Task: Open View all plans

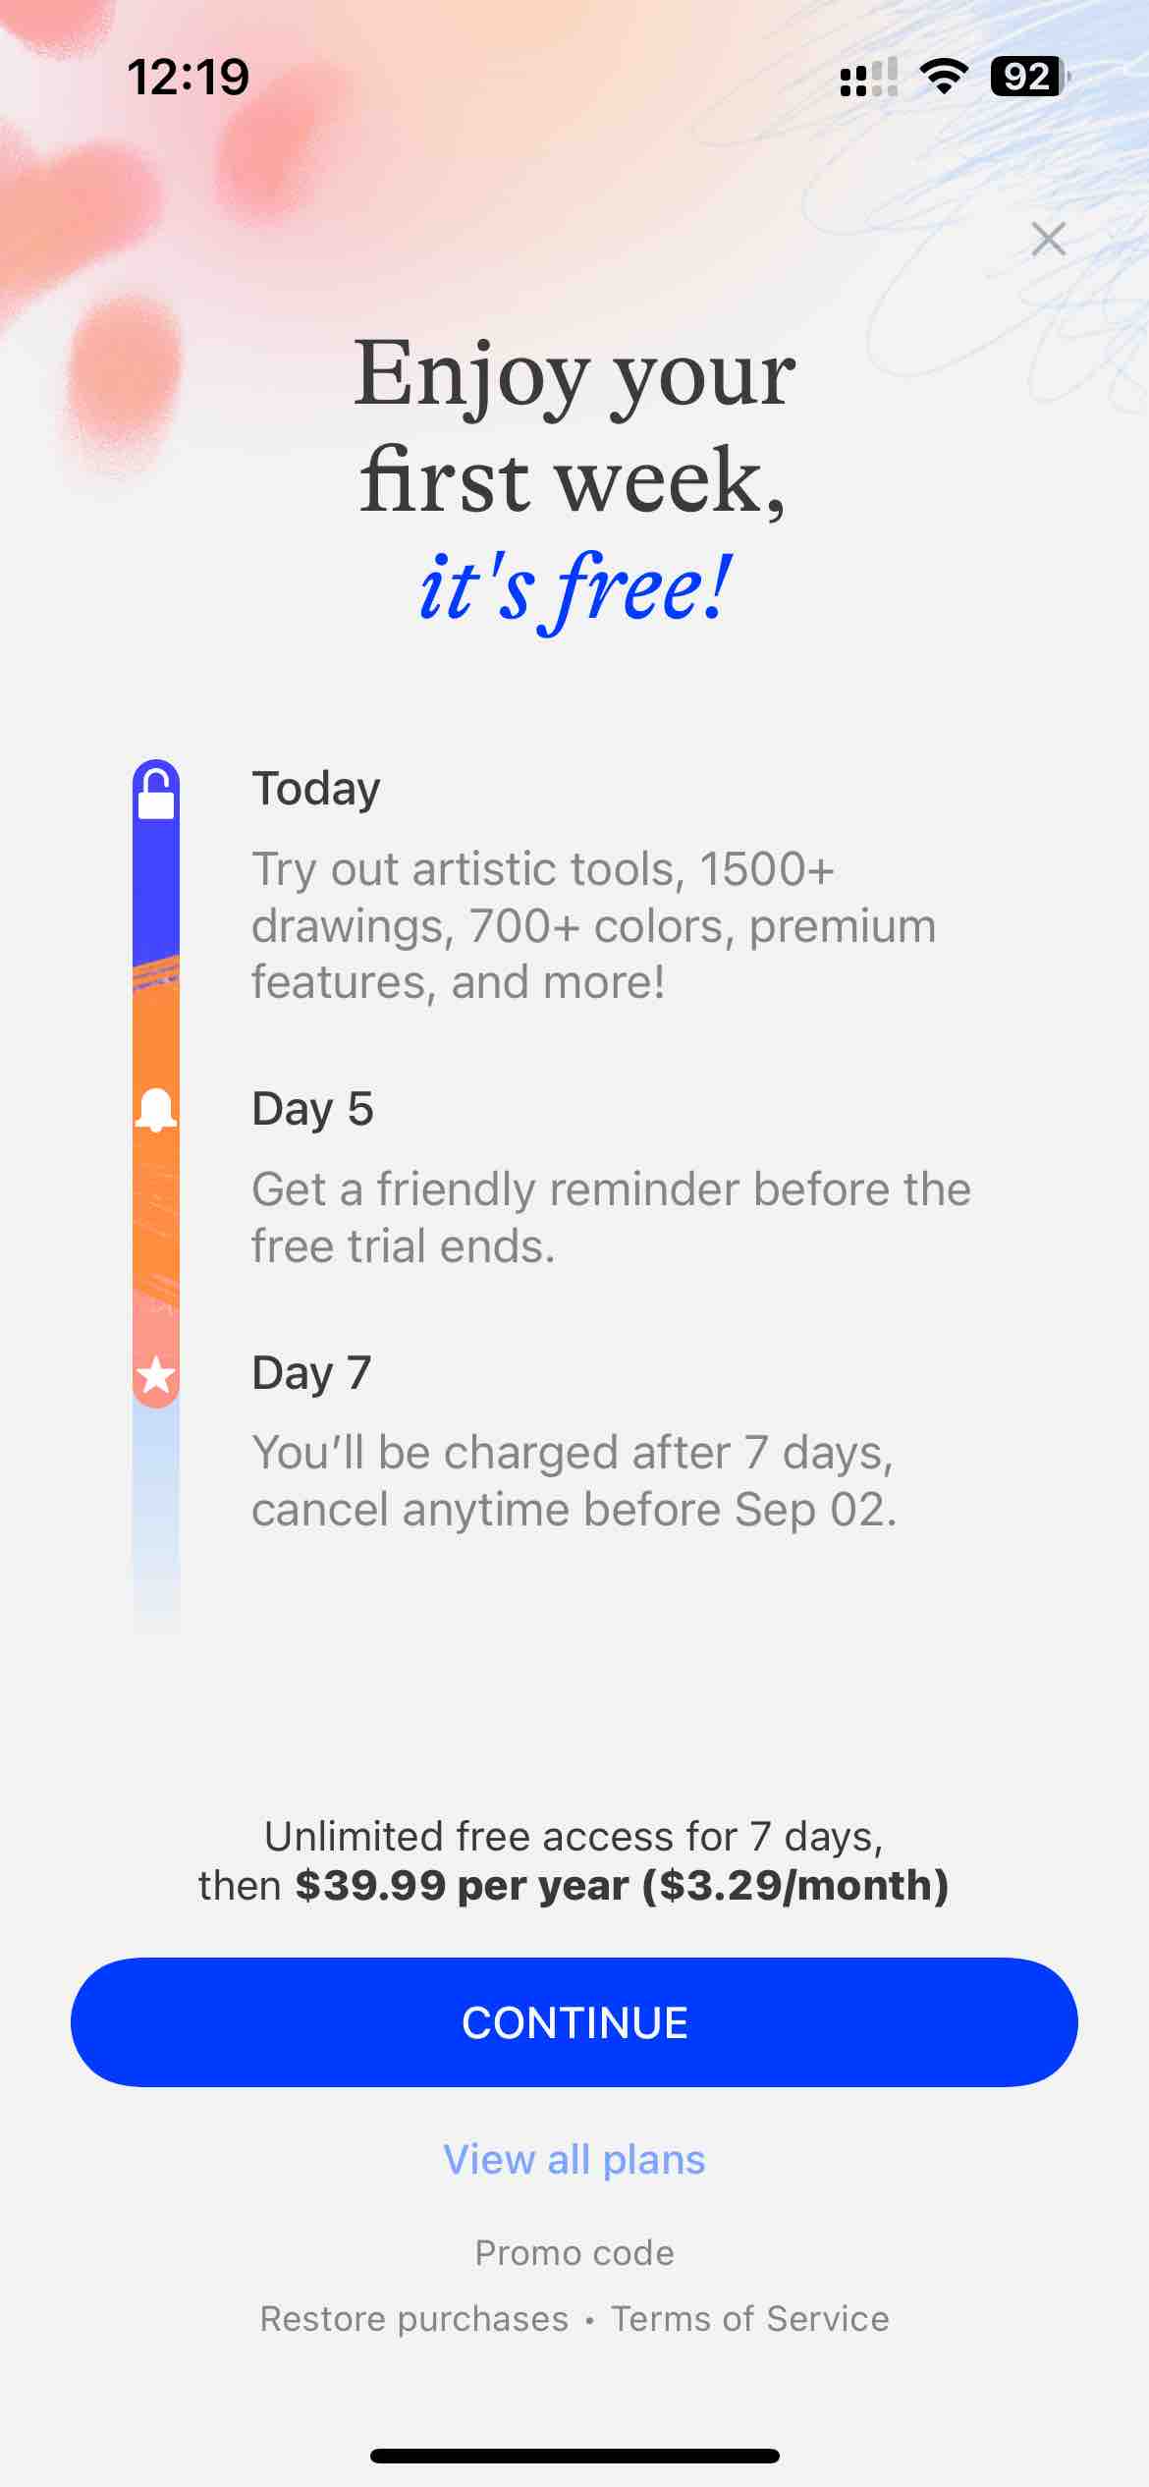Action: pos(574,2159)
